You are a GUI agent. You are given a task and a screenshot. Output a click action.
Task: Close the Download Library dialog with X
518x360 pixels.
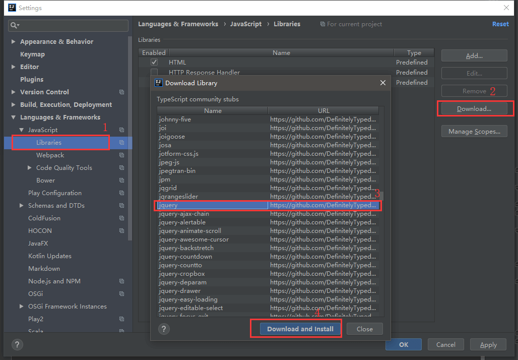coord(382,83)
